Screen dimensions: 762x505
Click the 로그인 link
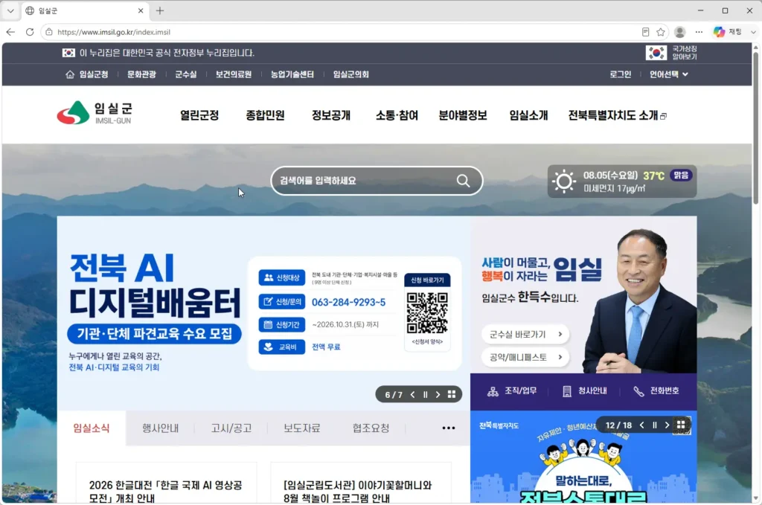tap(621, 74)
